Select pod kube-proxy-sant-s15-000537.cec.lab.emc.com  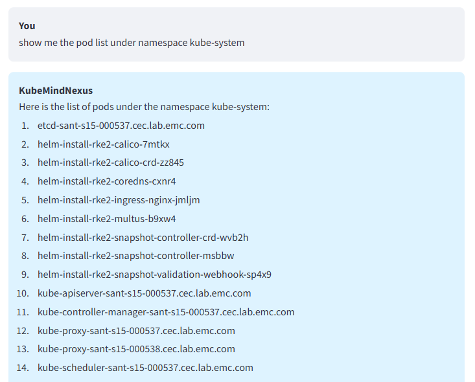click(x=136, y=331)
